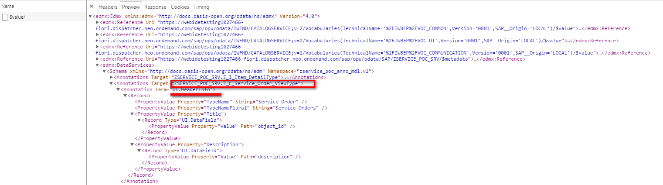Click the closing </Annotation> tag
663x185 pixels.
tap(139, 181)
